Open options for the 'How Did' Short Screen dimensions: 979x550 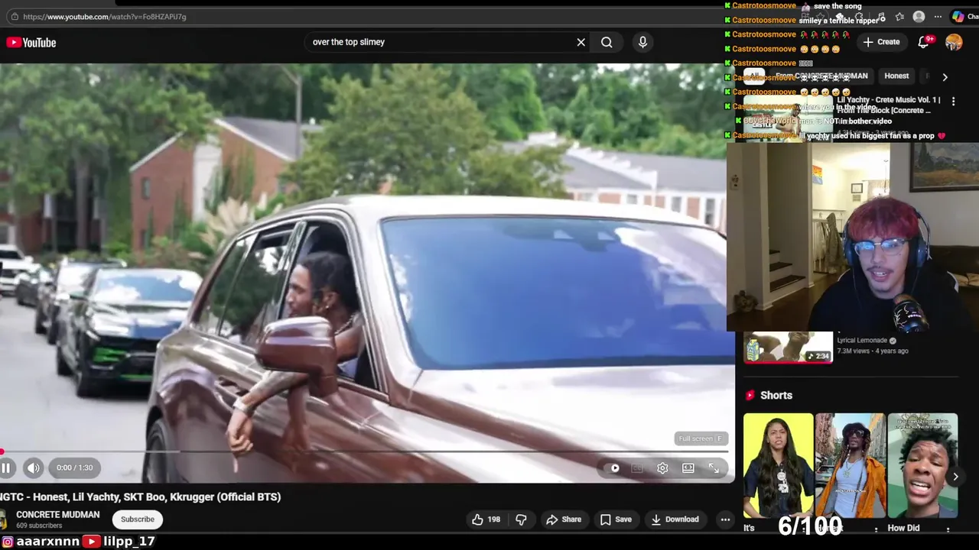click(948, 529)
